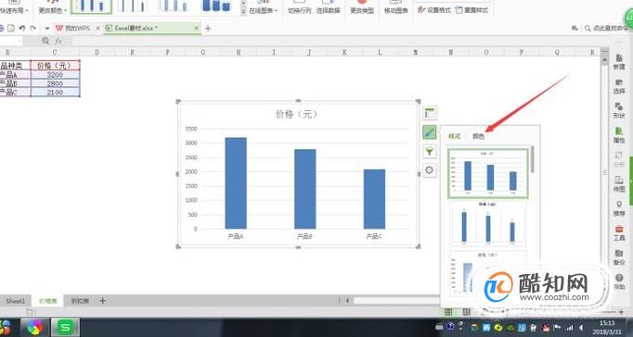The width and height of the screenshot is (633, 337).
Task: Switch to the 颜色 tab in style popup
Action: [478, 136]
